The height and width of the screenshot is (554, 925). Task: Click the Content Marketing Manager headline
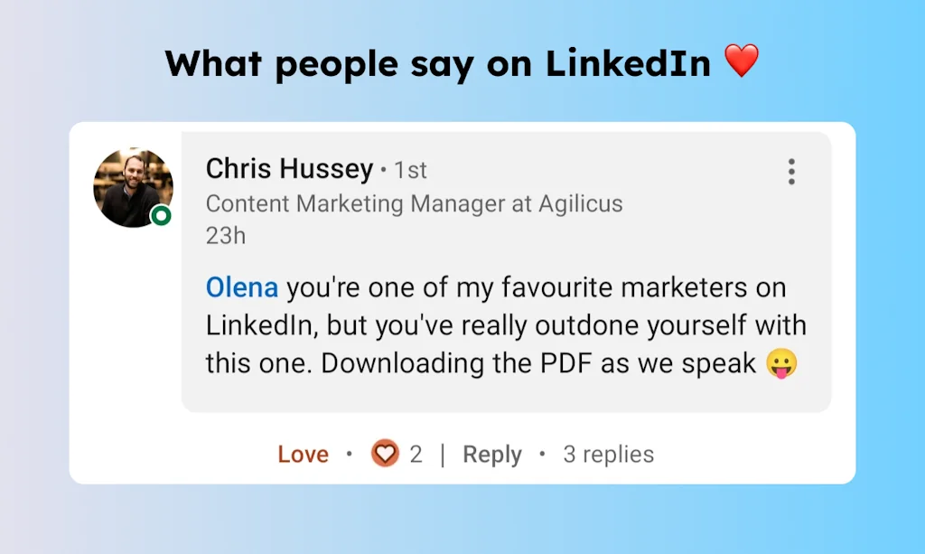[414, 203]
